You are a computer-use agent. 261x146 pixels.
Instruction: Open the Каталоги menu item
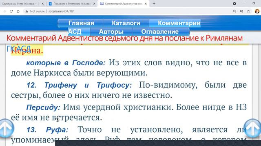126,23
